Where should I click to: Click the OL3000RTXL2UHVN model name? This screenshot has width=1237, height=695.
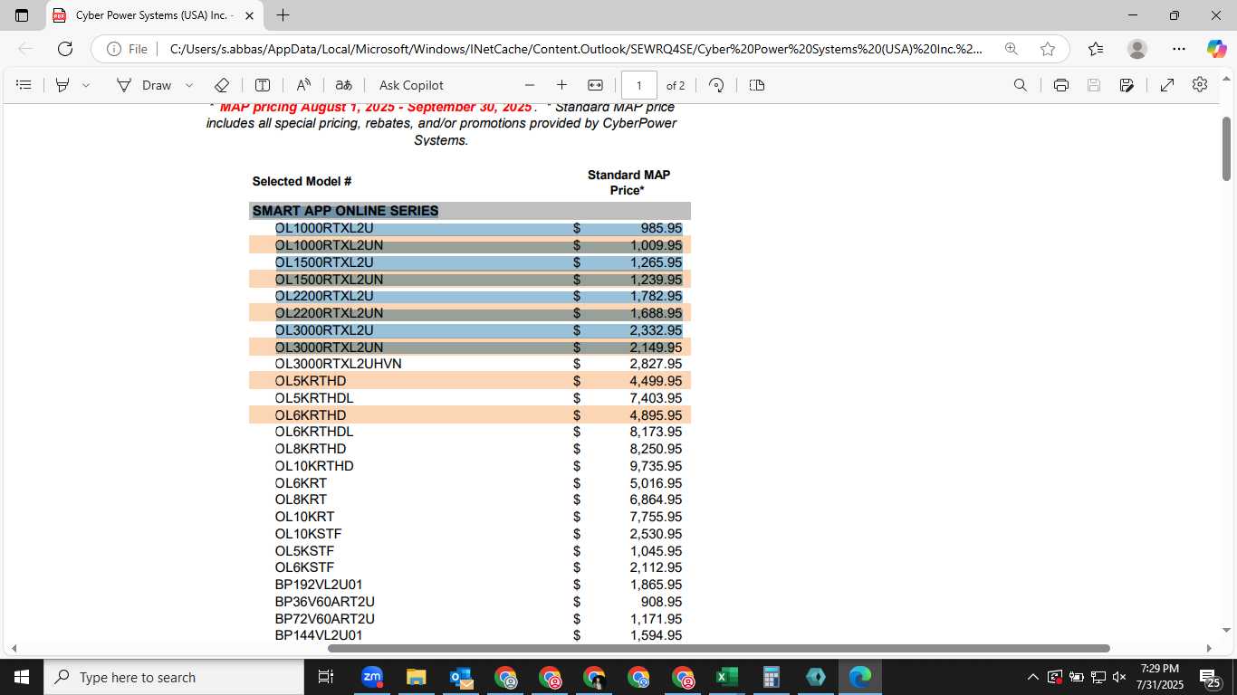point(339,364)
